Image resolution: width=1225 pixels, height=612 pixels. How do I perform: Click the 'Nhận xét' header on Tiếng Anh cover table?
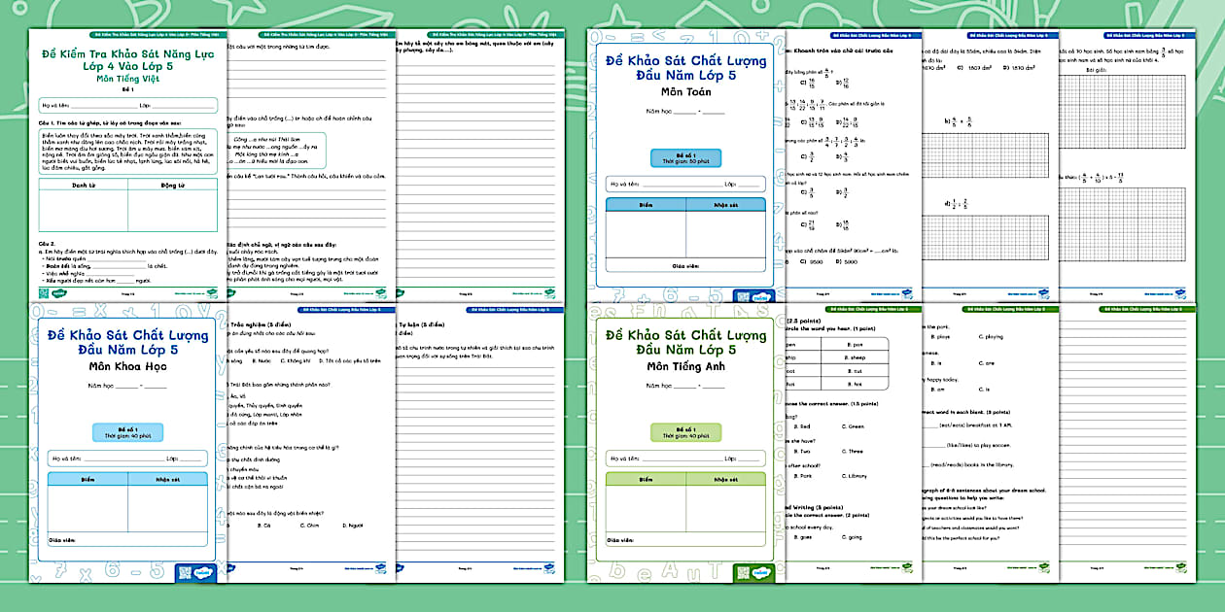click(x=725, y=479)
